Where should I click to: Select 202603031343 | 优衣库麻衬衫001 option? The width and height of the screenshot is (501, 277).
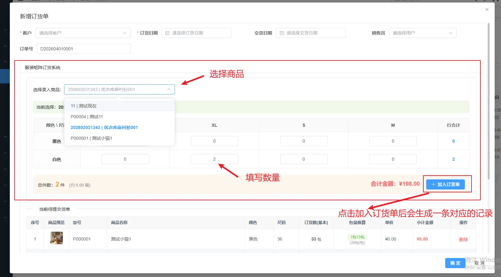[x=104, y=127]
